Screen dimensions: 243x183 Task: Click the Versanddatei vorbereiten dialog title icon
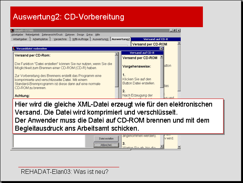tap(14, 49)
